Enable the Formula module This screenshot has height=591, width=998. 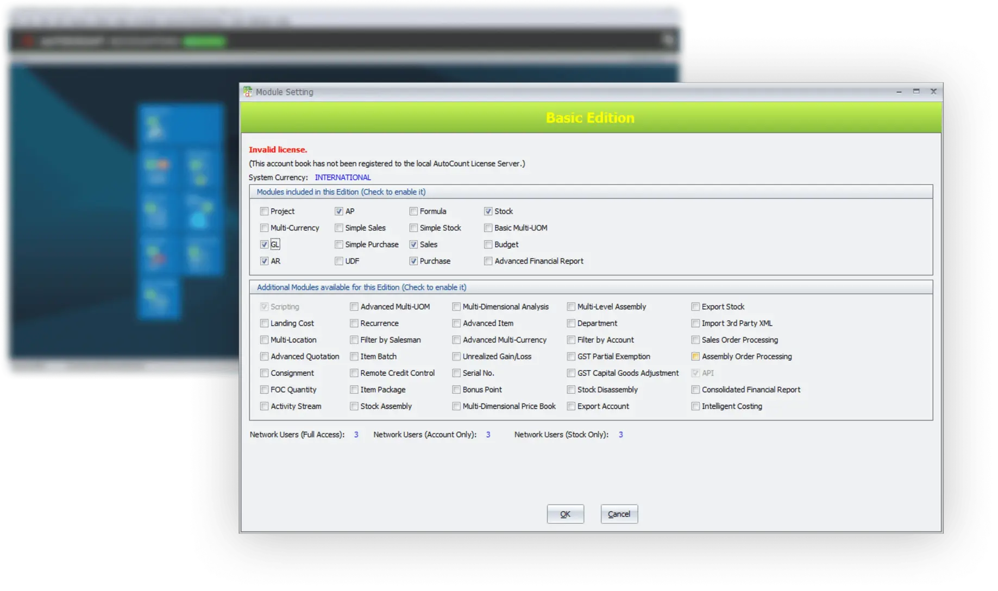413,211
